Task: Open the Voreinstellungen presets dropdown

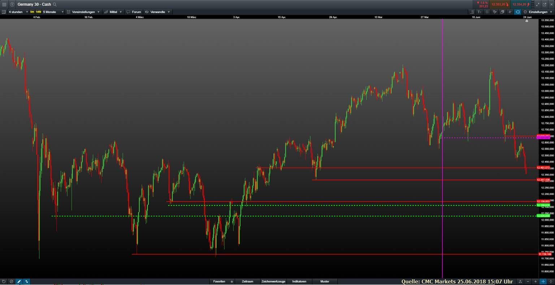Action: (83, 12)
